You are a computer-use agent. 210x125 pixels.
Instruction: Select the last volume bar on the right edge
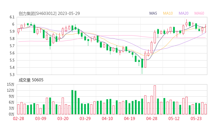[205, 109]
